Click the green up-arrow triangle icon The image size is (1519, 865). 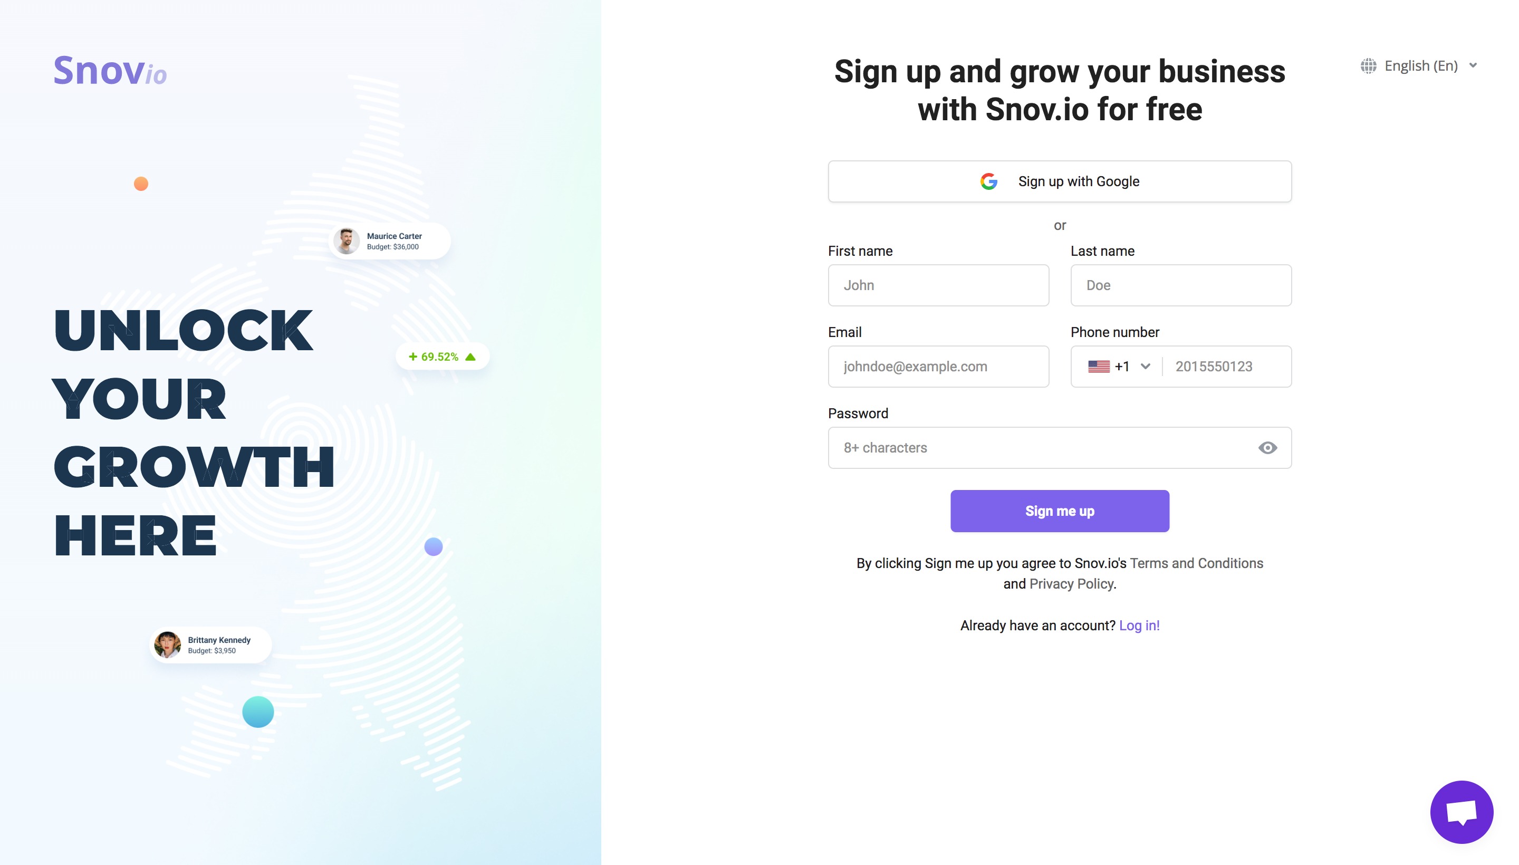coord(470,357)
